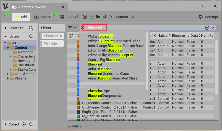
Task: Toggle the Writable filter
Action: 52,44
